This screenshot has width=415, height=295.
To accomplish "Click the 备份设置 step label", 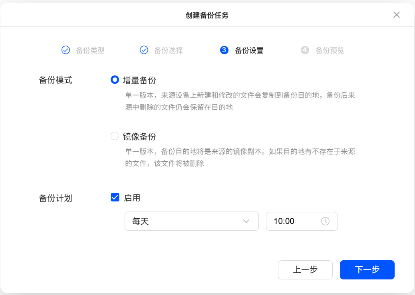I will [249, 51].
